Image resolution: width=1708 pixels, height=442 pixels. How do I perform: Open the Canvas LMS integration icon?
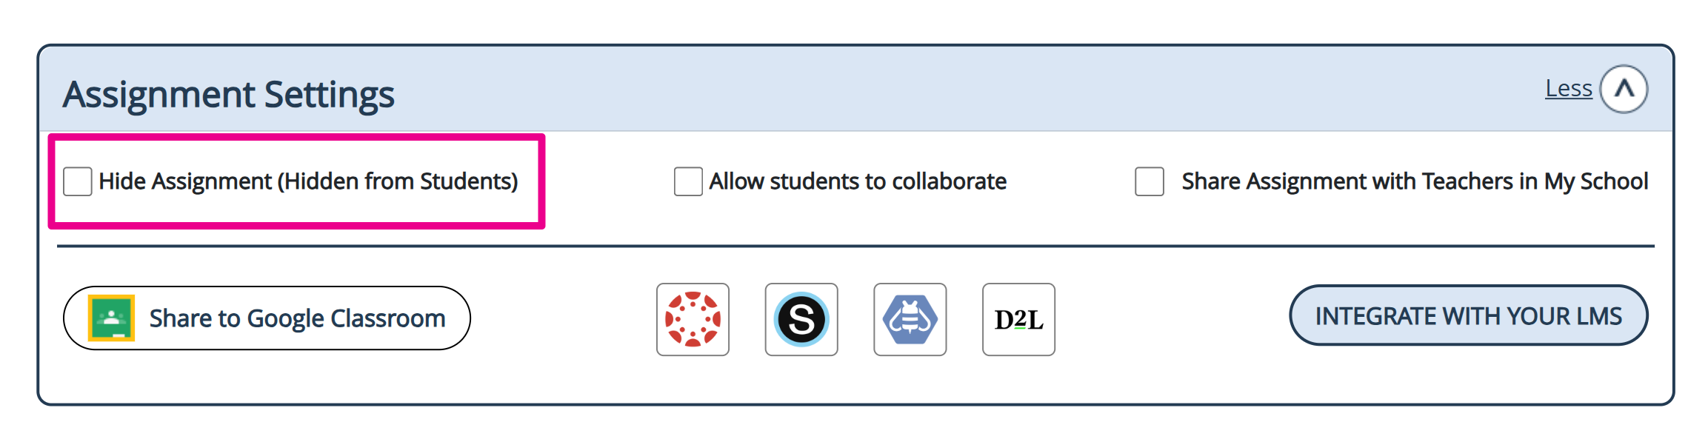pyautogui.click(x=693, y=319)
